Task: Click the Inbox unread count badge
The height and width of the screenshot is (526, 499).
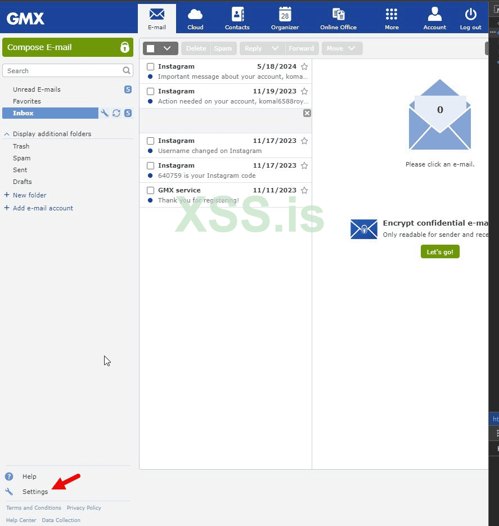Action: [128, 113]
